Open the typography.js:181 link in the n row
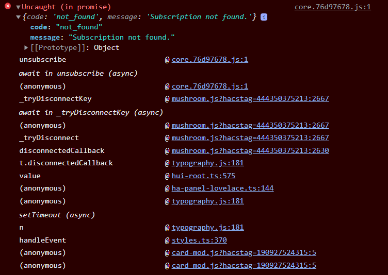Image resolution: width=388 pixels, height=275 pixels. [x=207, y=227]
